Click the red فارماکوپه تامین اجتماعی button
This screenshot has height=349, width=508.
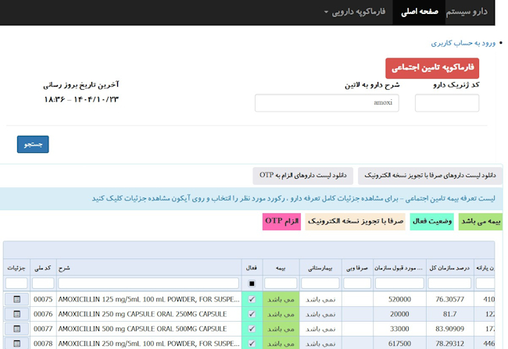click(x=431, y=69)
